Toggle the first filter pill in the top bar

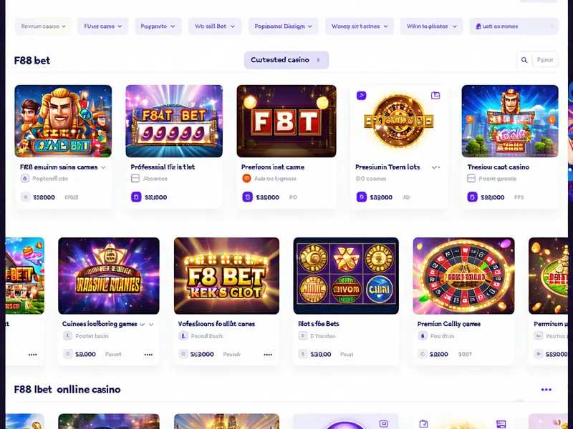pyautogui.click(x=42, y=26)
